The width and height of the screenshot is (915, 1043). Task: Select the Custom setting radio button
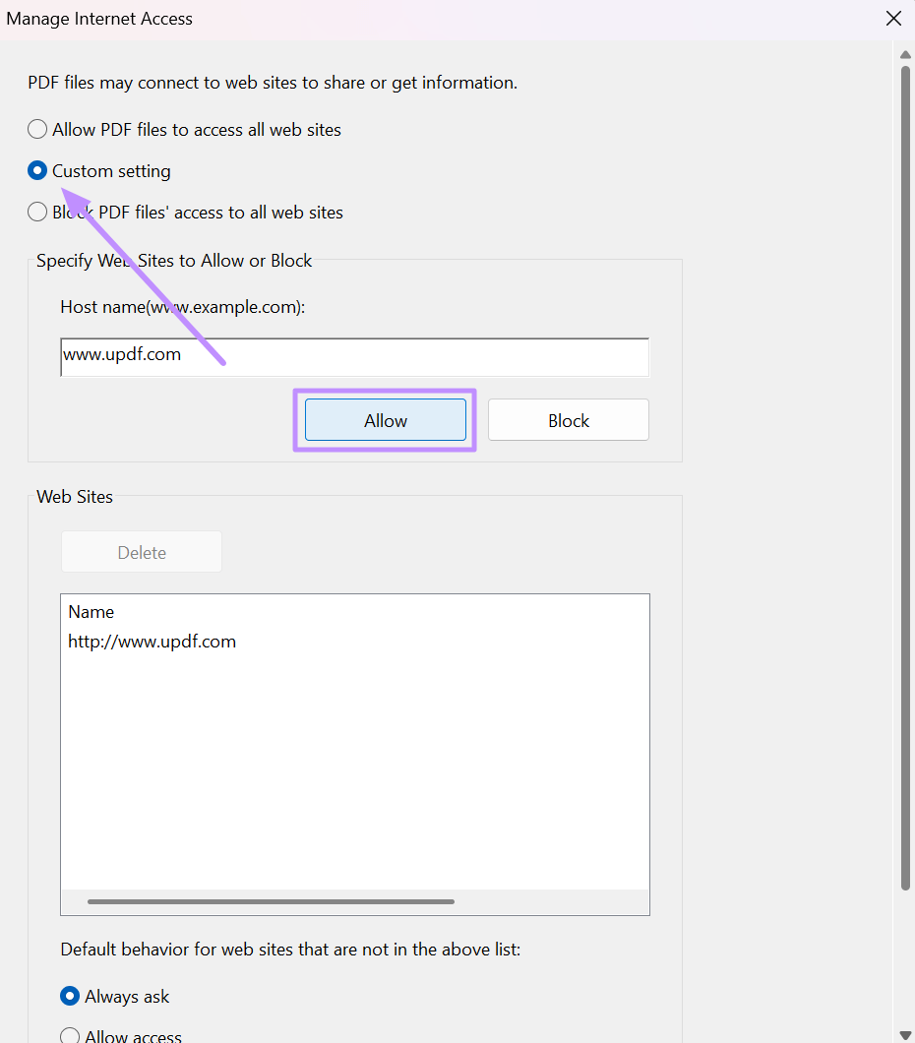tap(37, 171)
